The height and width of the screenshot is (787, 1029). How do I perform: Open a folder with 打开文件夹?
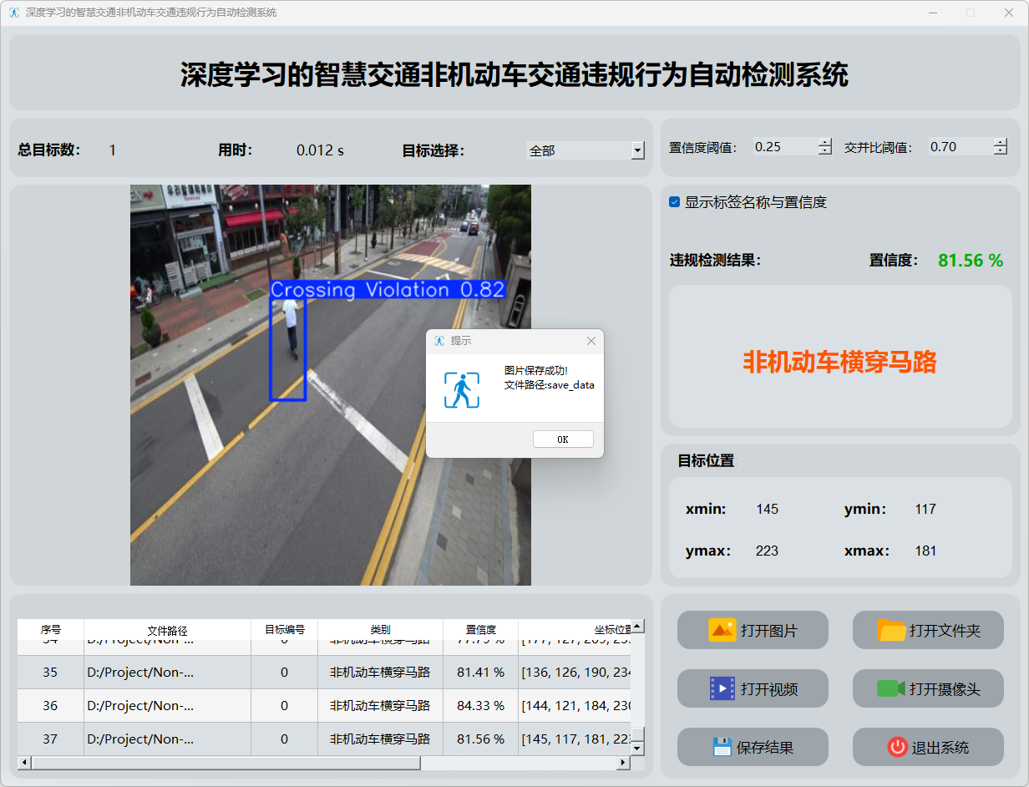coord(928,630)
